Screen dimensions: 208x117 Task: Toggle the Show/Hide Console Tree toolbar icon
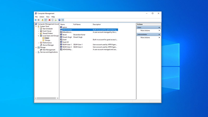click(x=46, y=20)
